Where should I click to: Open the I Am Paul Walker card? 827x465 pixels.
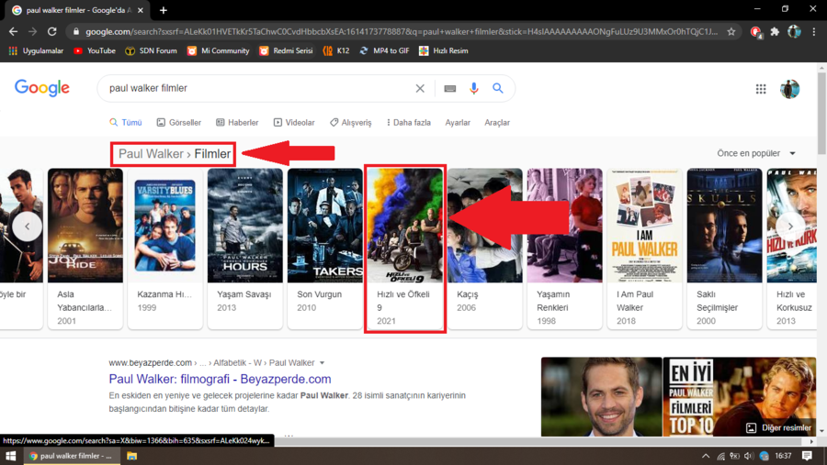tap(645, 249)
